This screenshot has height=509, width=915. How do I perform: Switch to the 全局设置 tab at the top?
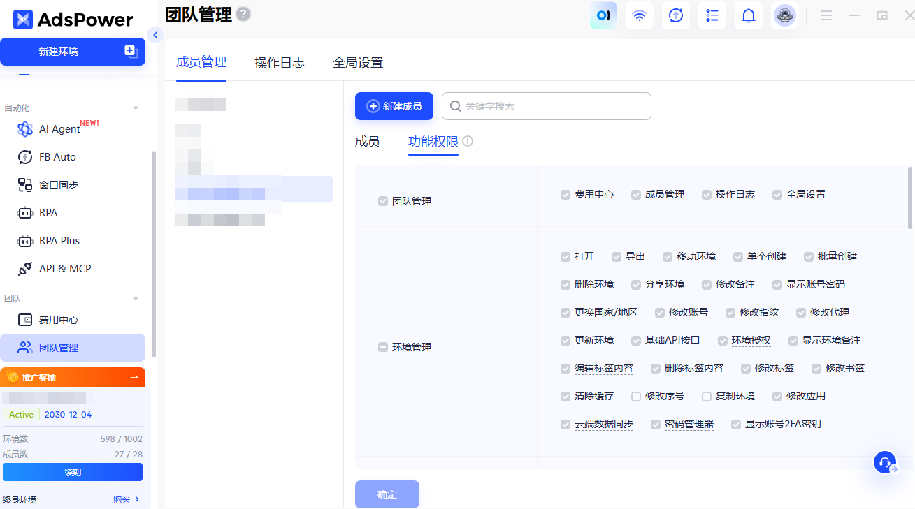click(358, 63)
